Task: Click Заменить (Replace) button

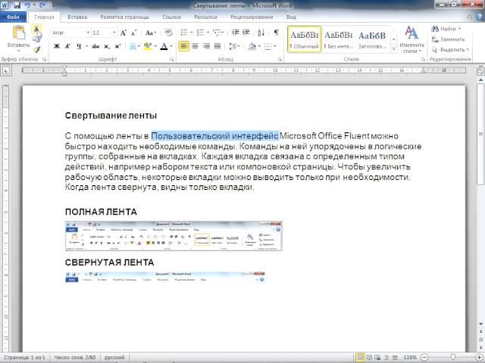Action: pyautogui.click(x=448, y=39)
